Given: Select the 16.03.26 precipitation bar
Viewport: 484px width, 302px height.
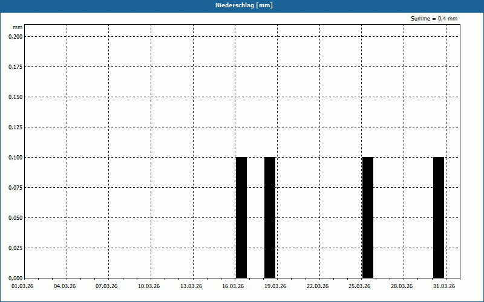Looking at the screenshot, I should tap(241, 217).
